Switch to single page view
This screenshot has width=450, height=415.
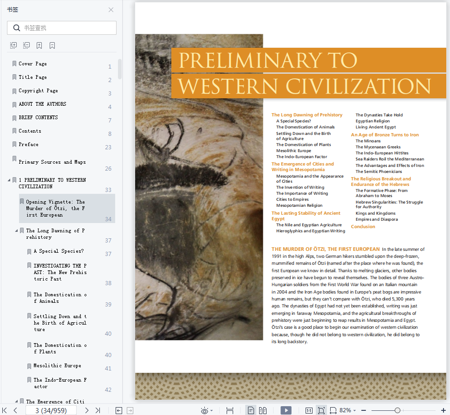[x=251, y=410]
